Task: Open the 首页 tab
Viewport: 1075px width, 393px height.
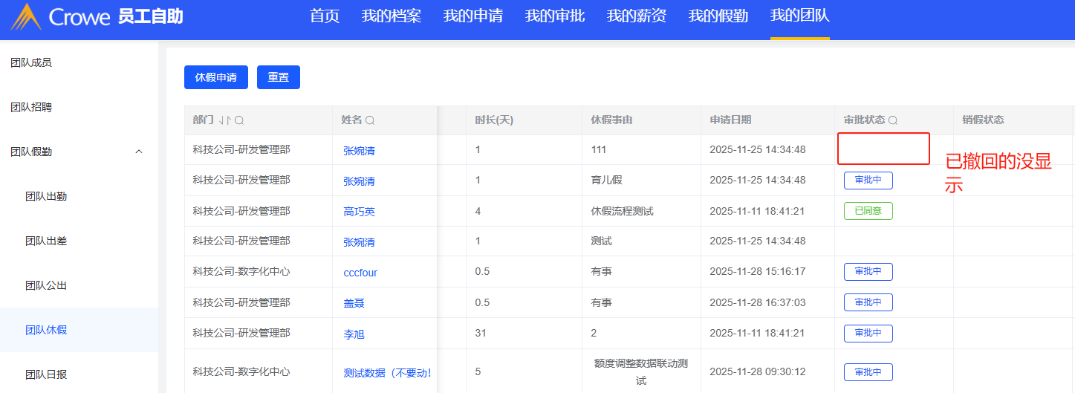Action: coord(325,16)
